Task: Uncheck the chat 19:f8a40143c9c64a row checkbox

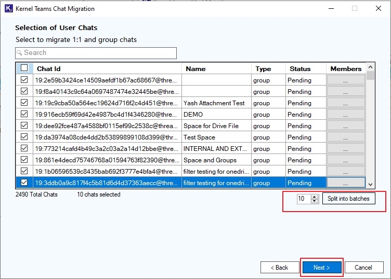Action: click(24, 91)
